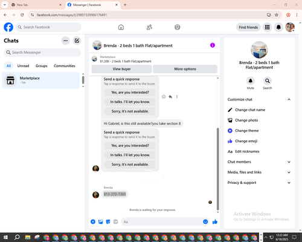This screenshot has width=302, height=242.
Task: Expand Media, files and links section
Action: coord(259,172)
